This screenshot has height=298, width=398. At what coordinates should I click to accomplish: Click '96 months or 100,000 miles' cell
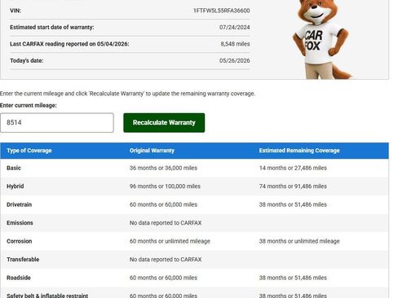click(165, 186)
